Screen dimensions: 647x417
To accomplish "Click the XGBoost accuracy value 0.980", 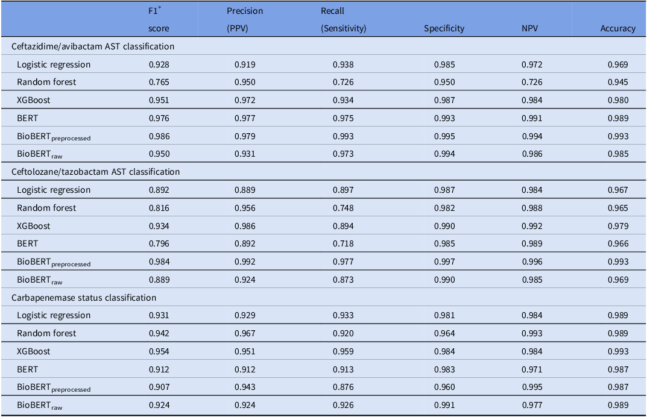I will click(x=617, y=100).
